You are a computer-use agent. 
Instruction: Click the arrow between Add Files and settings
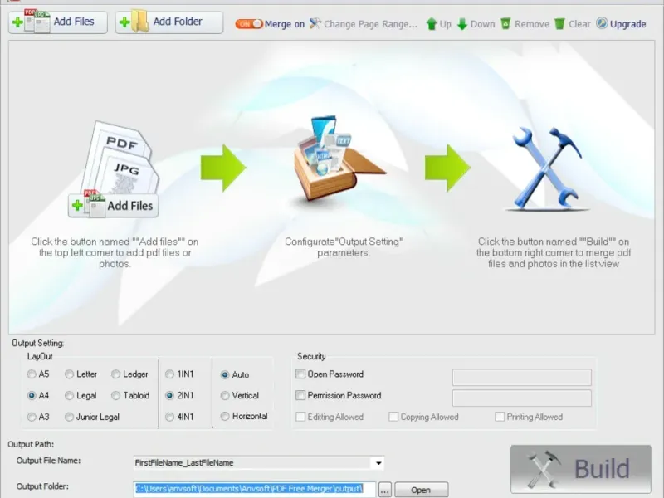coord(223,168)
